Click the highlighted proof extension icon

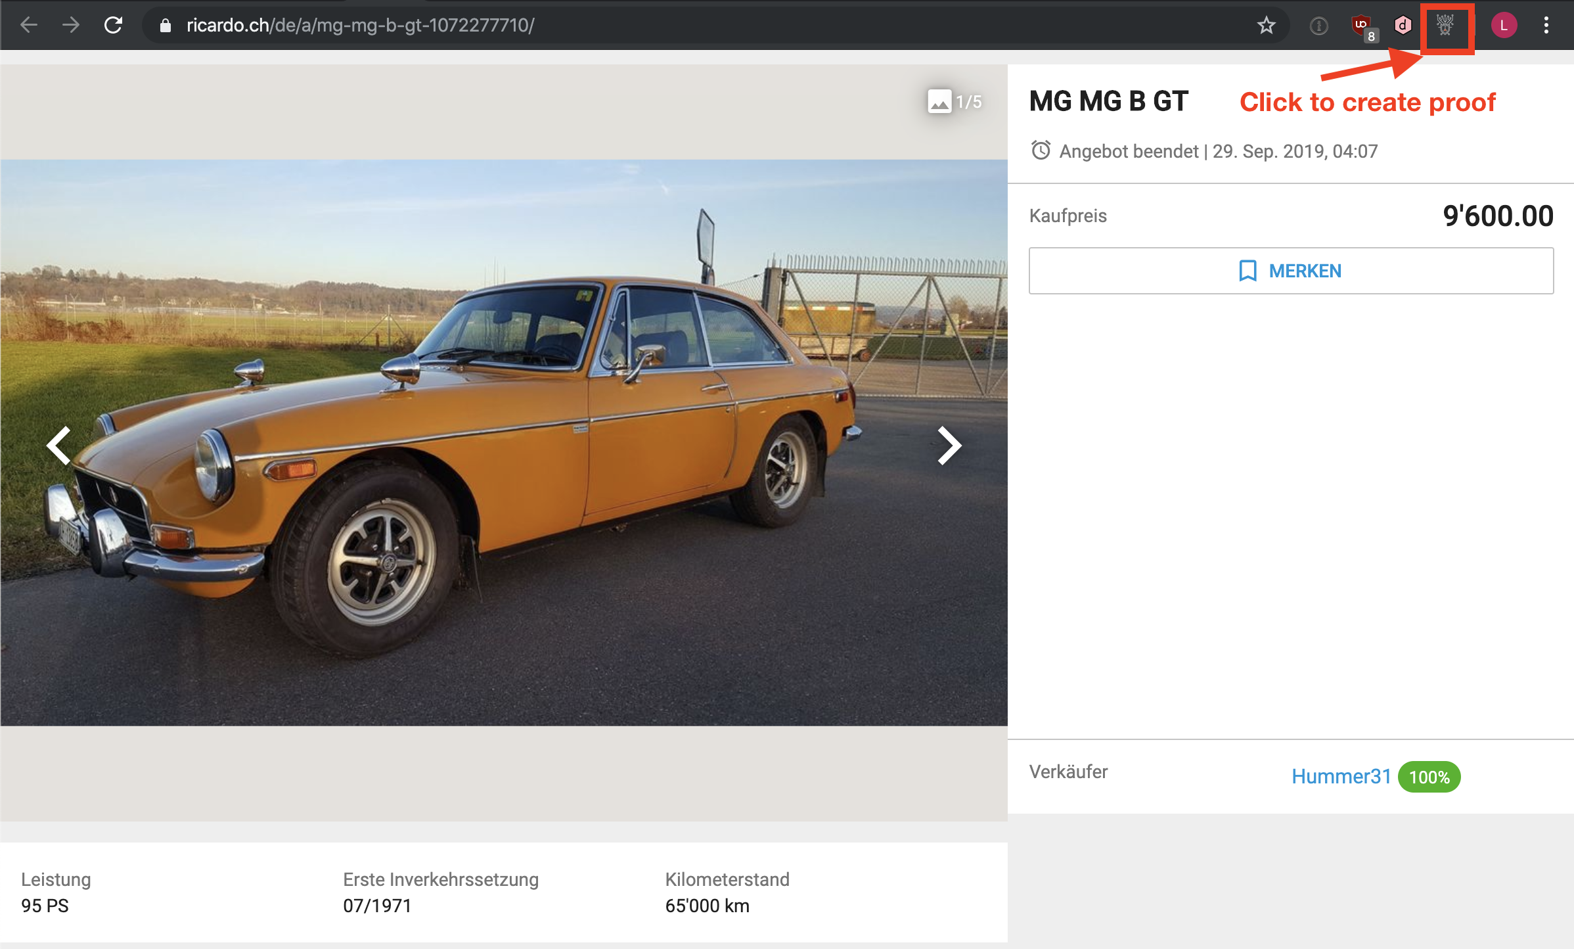(1445, 26)
